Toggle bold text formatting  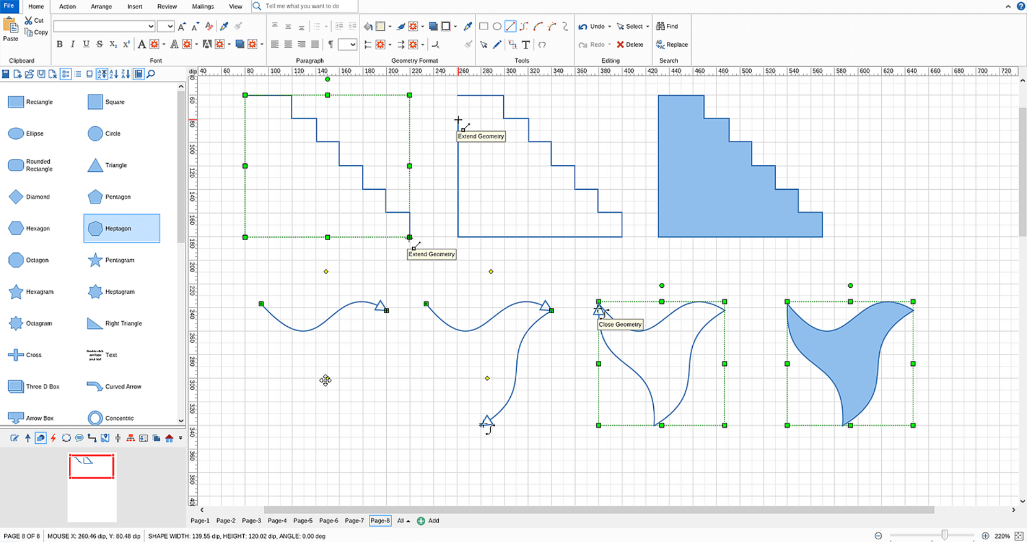click(60, 45)
